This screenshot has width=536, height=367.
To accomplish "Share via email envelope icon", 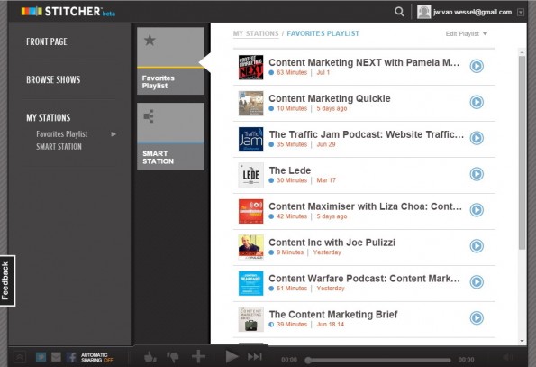I will tap(56, 357).
